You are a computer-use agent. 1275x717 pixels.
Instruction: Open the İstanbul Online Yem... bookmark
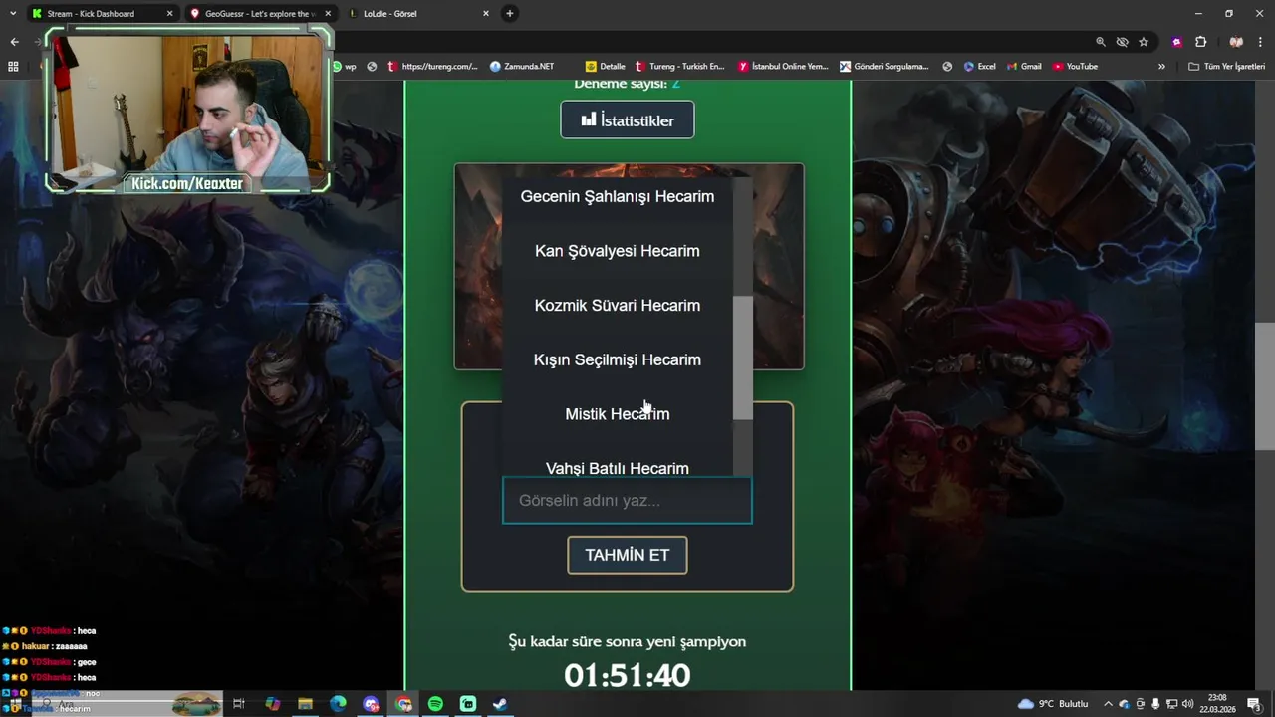[783, 67]
